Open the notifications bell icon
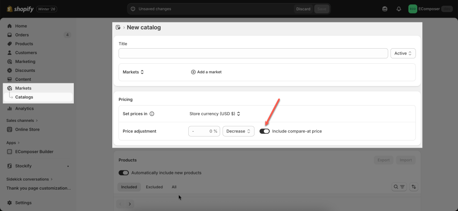458x211 pixels. [399, 9]
